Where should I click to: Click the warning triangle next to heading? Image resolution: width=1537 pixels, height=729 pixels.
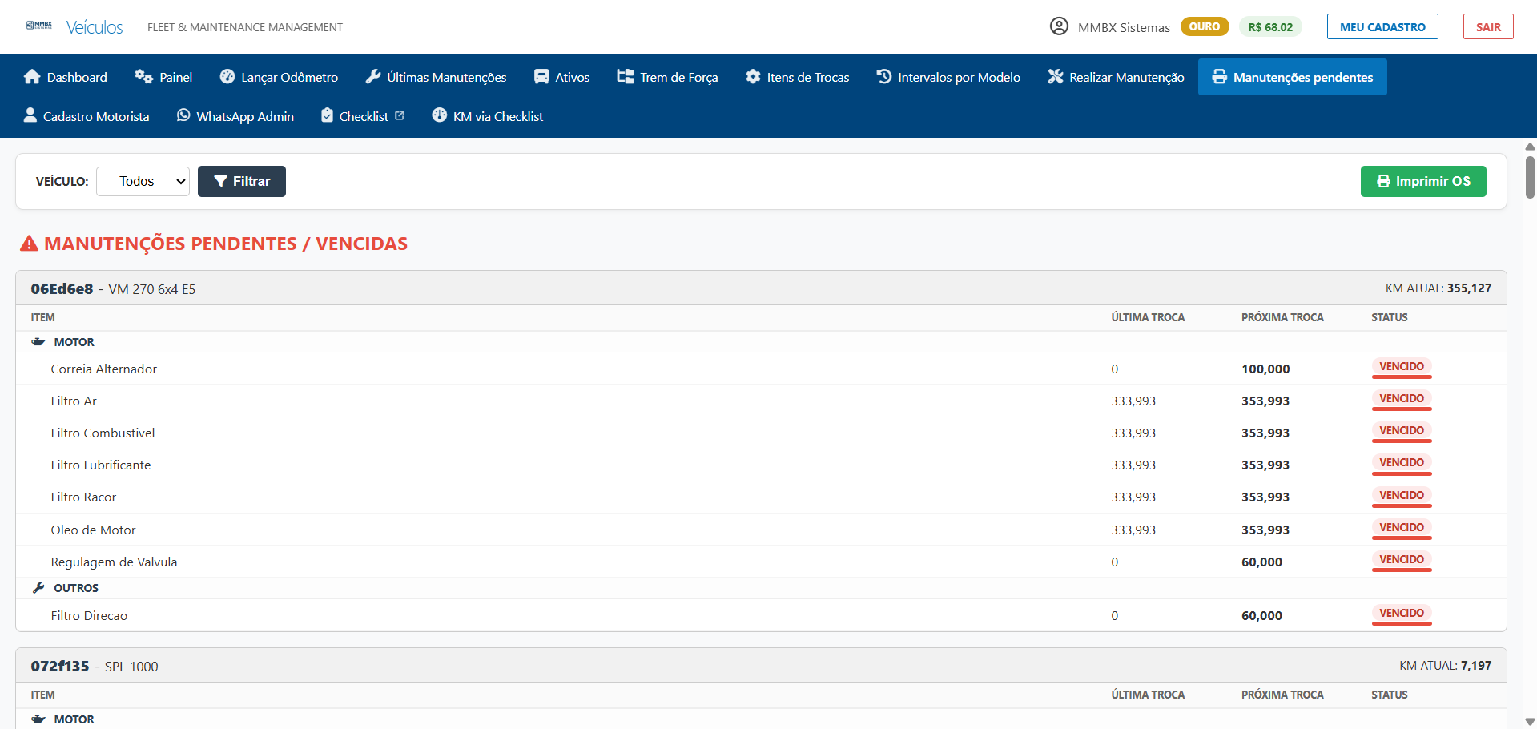[29, 244]
